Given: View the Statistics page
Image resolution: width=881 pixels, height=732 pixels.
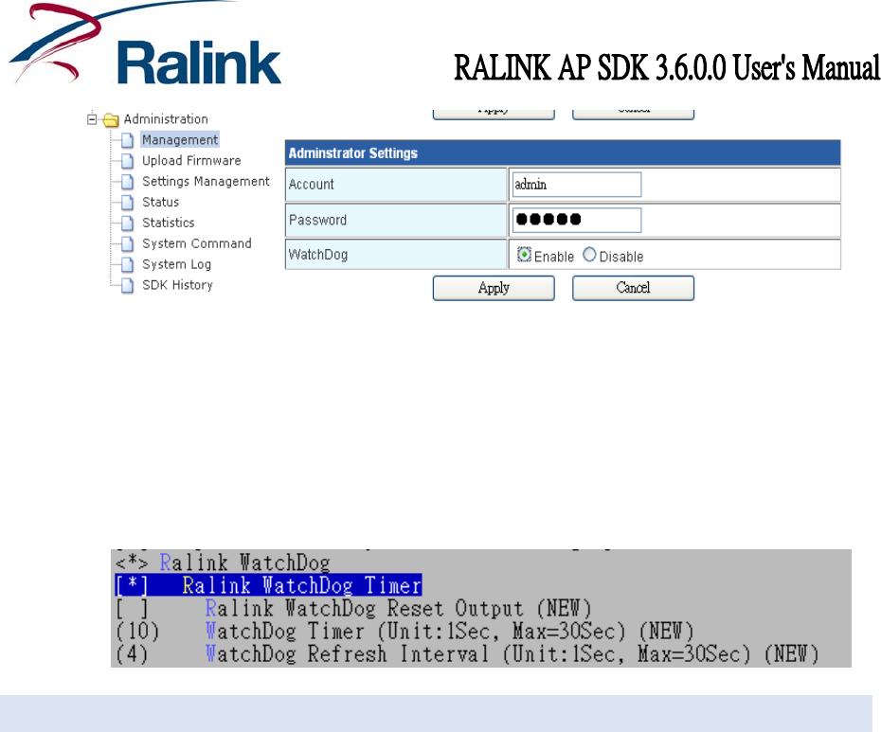Looking at the screenshot, I should coord(168,223).
